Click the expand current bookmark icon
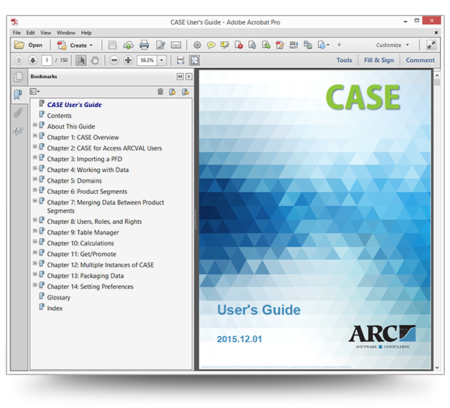450x408 pixels. [186, 91]
